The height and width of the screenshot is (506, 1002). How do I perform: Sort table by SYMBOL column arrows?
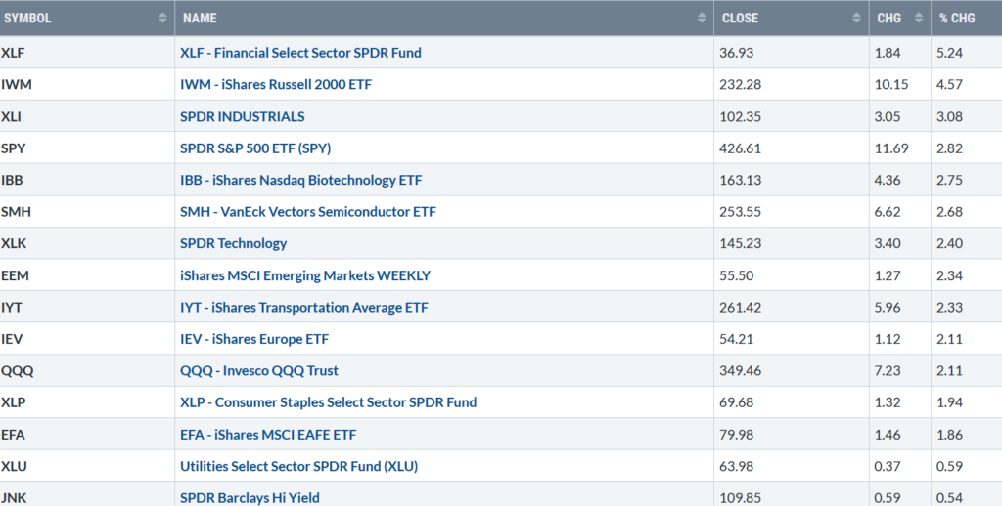[162, 18]
